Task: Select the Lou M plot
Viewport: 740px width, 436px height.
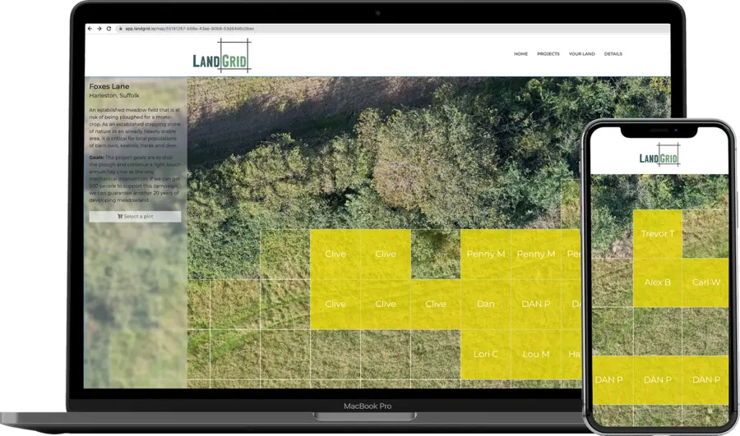Action: (535, 354)
